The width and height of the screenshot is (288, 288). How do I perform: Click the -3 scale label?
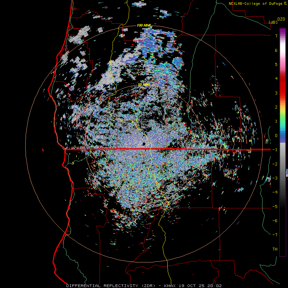(x=275, y=178)
